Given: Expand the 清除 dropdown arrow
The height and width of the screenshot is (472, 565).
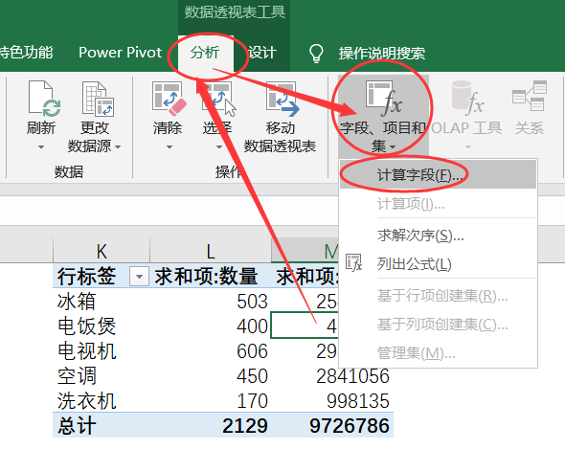Looking at the screenshot, I should [x=169, y=147].
